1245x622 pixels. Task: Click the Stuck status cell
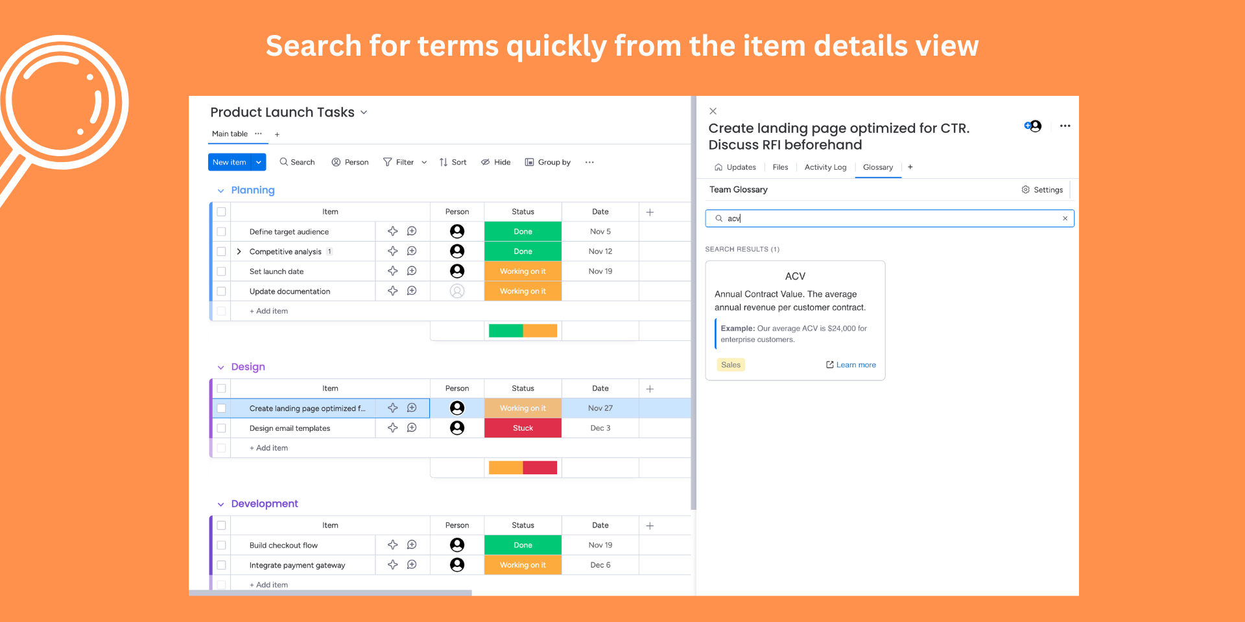pyautogui.click(x=523, y=428)
